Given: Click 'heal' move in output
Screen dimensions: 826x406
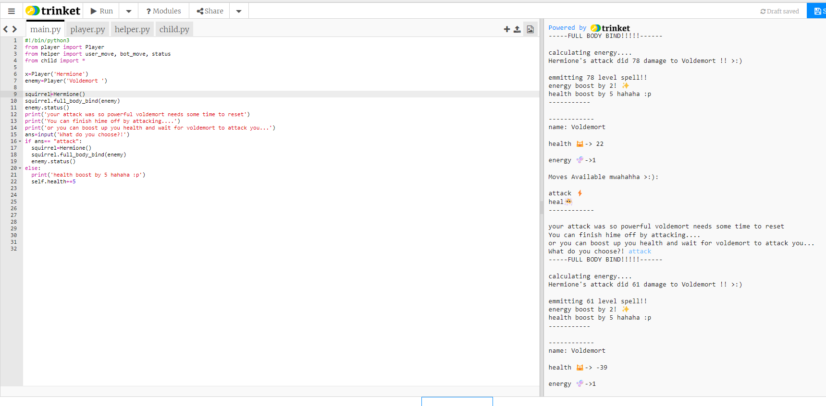Looking at the screenshot, I should 560,202.
